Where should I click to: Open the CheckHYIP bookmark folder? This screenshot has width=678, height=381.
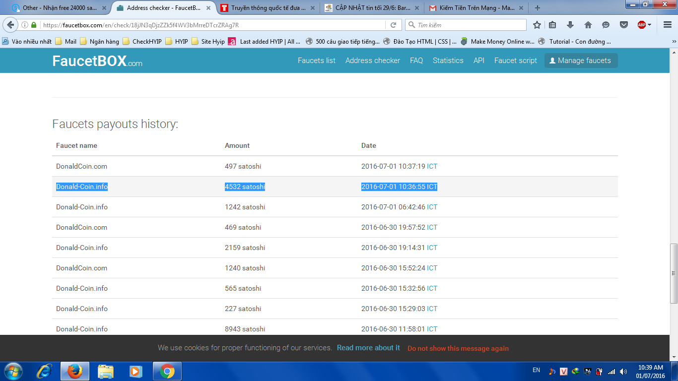(142, 42)
